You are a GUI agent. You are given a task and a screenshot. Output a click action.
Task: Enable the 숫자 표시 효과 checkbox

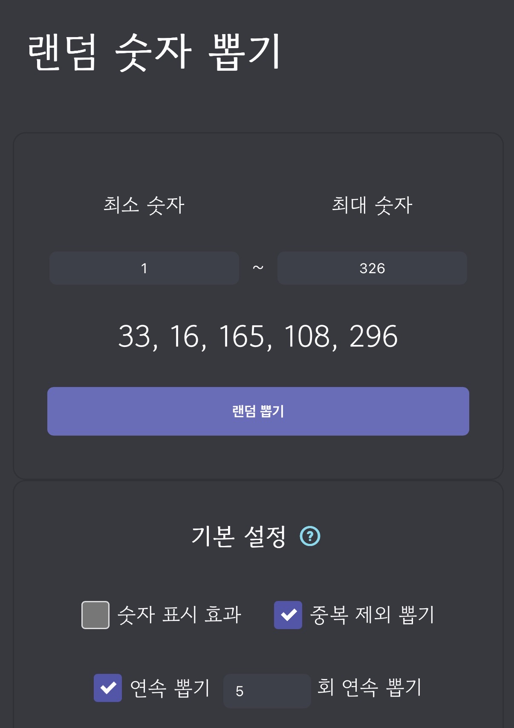95,615
